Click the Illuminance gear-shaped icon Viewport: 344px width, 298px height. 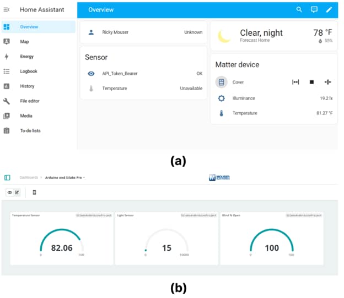[x=222, y=98]
